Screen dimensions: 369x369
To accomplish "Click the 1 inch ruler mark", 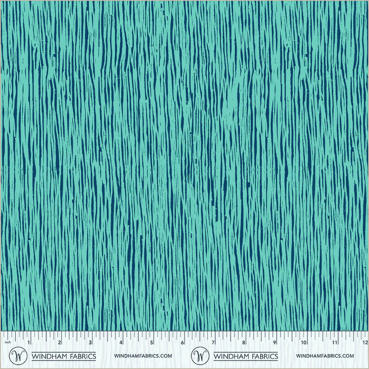I will coord(29,343).
